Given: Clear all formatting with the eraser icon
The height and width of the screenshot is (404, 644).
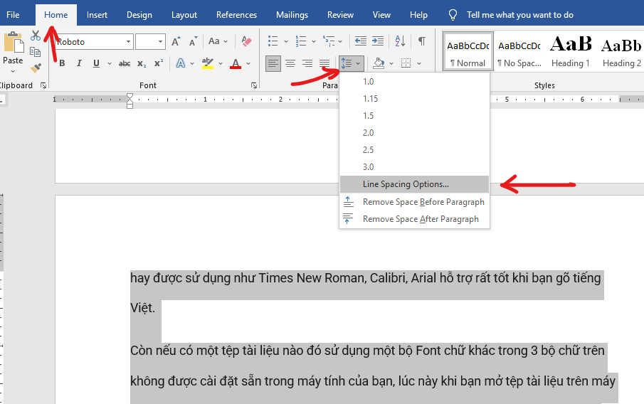Looking at the screenshot, I should [x=246, y=41].
